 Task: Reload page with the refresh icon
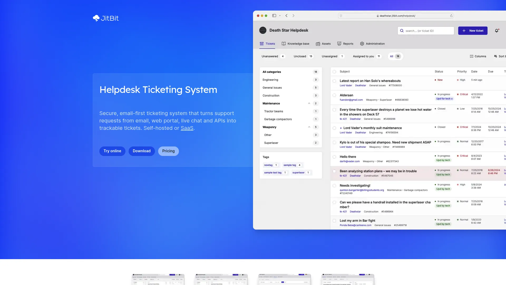pos(451,16)
